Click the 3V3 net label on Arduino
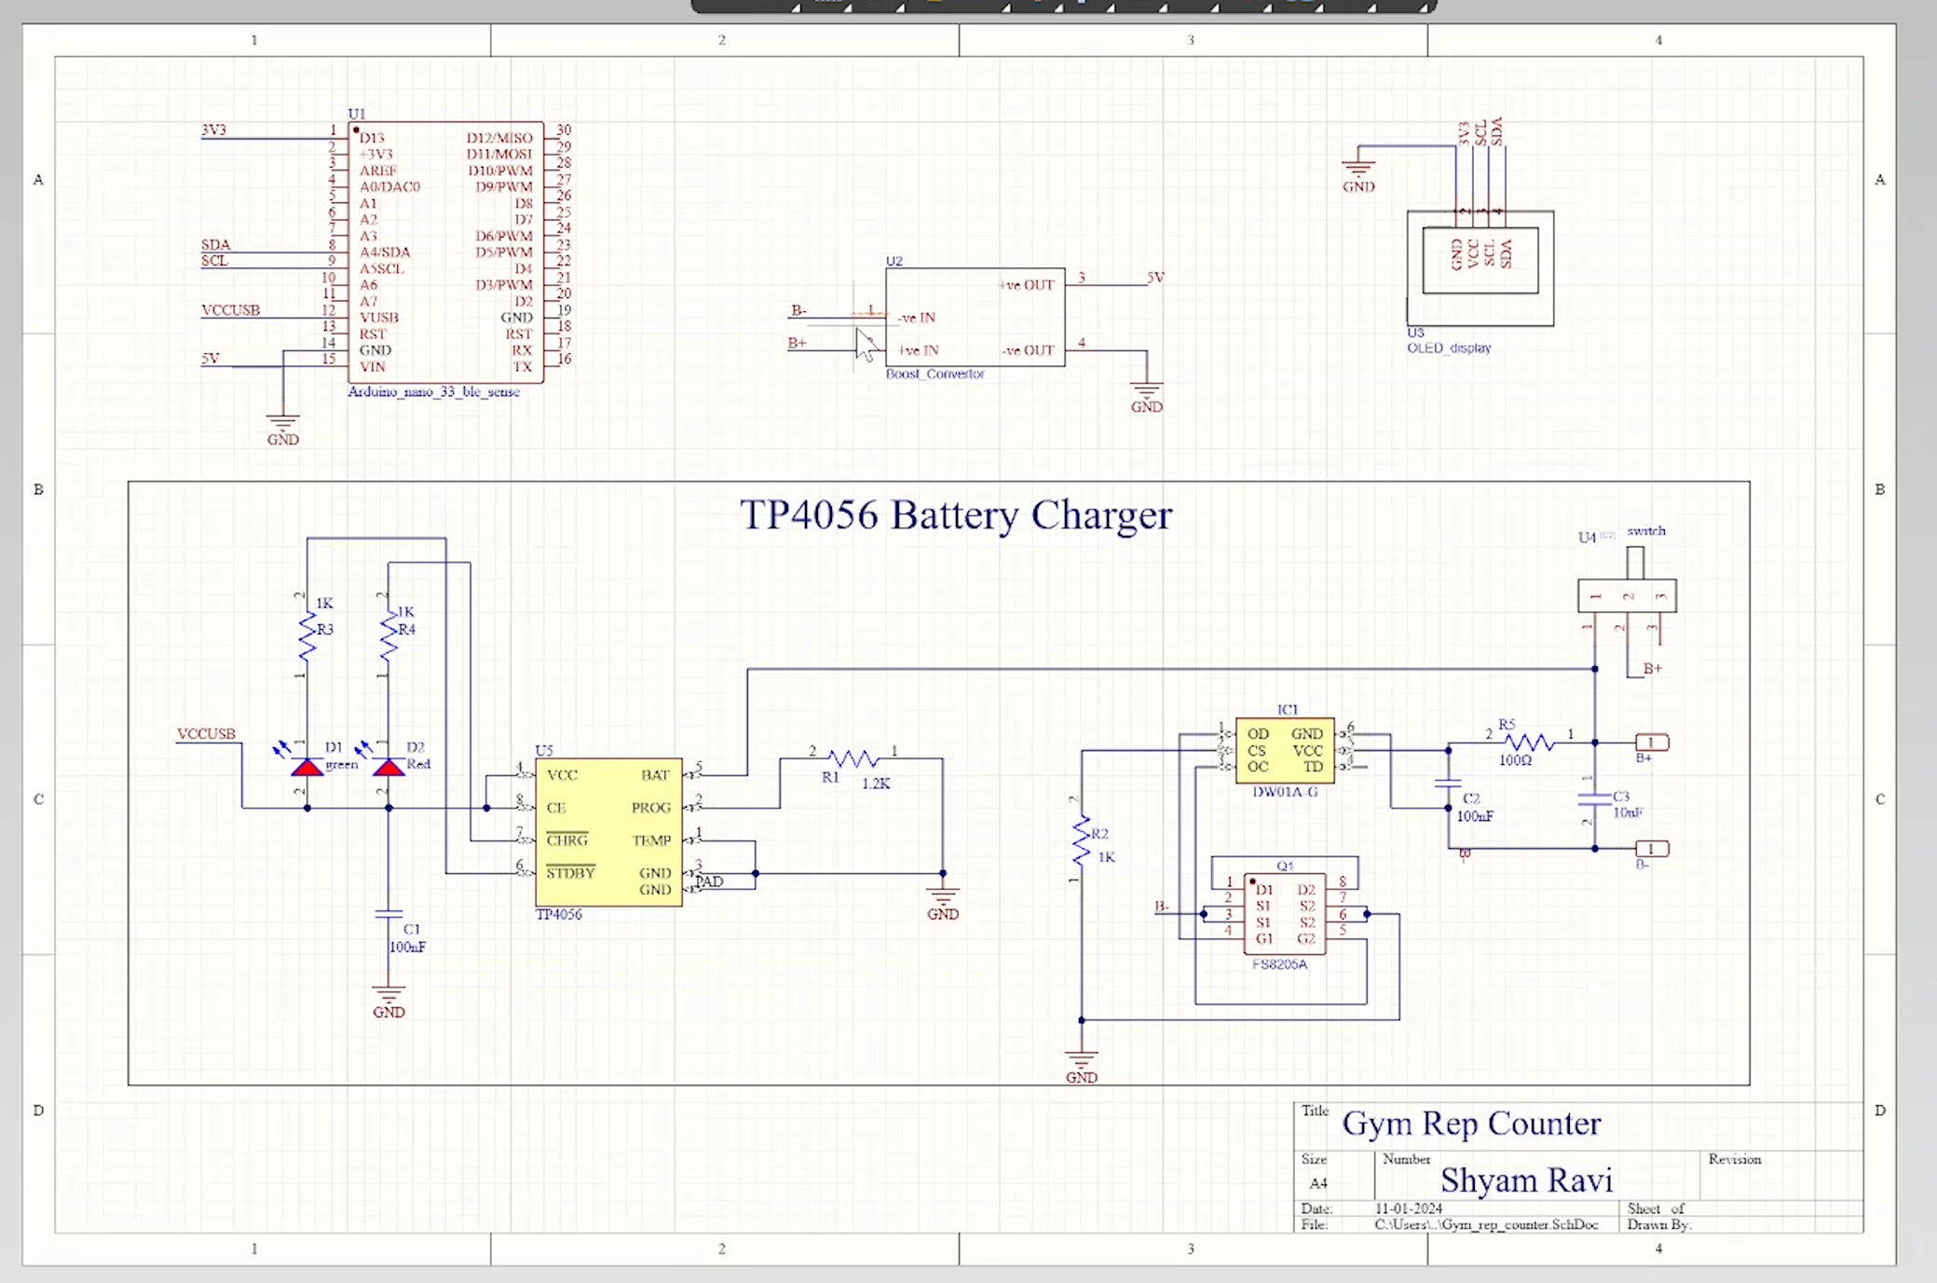Image resolution: width=1937 pixels, height=1283 pixels. pyautogui.click(x=213, y=130)
